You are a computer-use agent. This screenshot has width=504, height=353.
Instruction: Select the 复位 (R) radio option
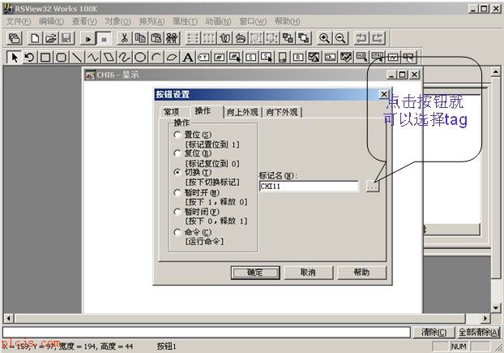192,153
